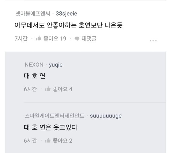This screenshot has width=171, height=153.
Task: Click the 6시간 timestamp under yuqie's reply
Action: tap(30, 89)
